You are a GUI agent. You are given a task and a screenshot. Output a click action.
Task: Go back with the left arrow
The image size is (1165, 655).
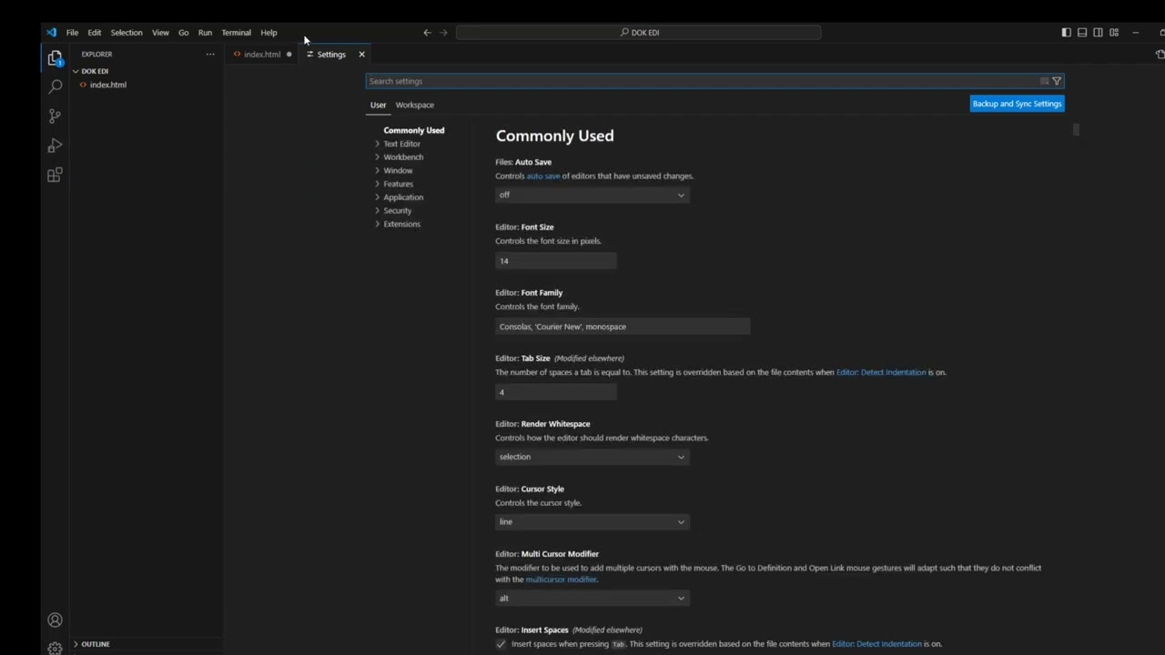pos(427,33)
